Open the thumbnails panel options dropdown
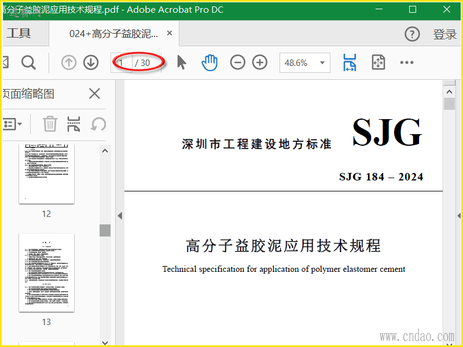This screenshot has height=347, width=463. coord(12,124)
